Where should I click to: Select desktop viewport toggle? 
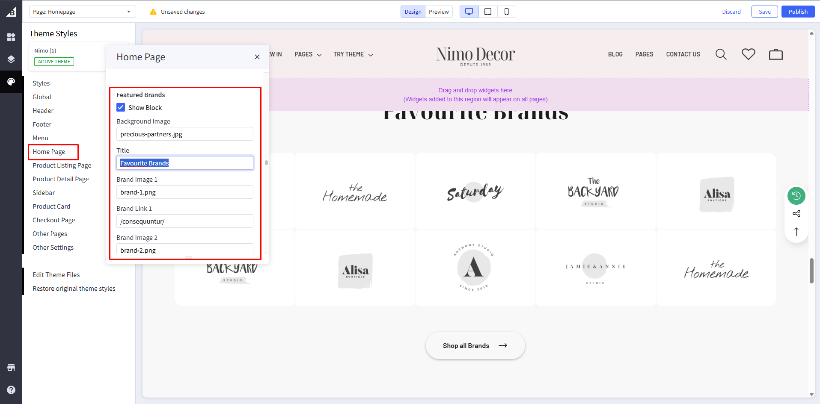click(469, 12)
